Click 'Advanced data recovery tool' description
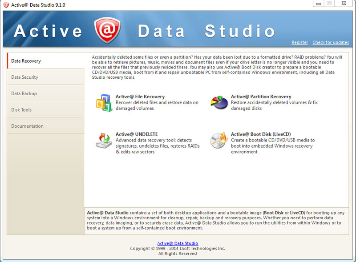This screenshot has height=262, width=356. [158, 146]
